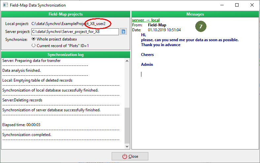Click the "Synchronization completed." log line
The height and width of the screenshot is (163, 260).
(x=27, y=135)
